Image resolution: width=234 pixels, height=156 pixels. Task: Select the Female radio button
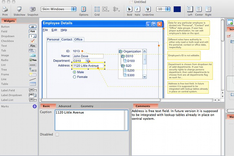click(x=75, y=77)
